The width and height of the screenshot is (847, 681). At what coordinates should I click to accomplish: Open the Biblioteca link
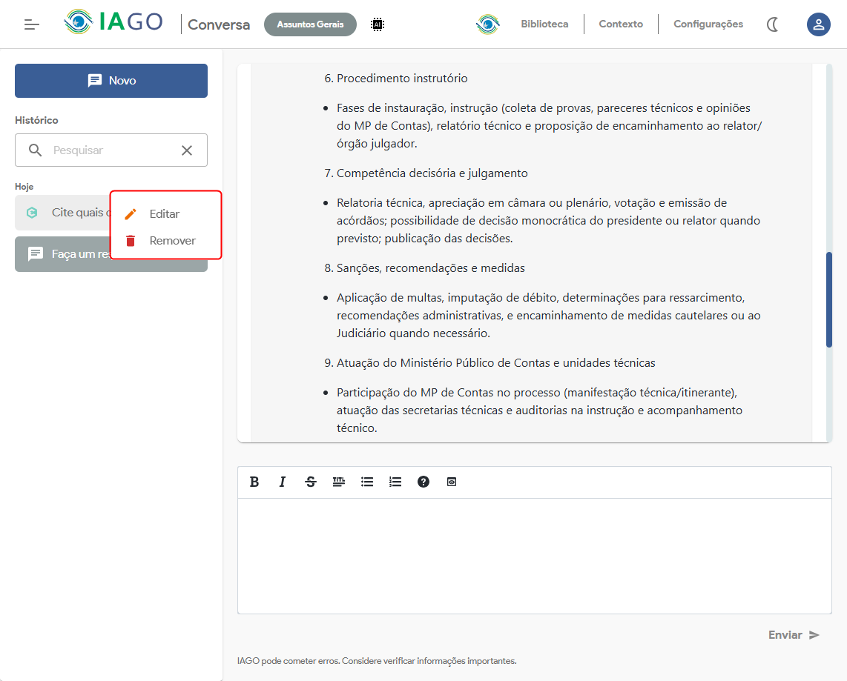tap(544, 24)
